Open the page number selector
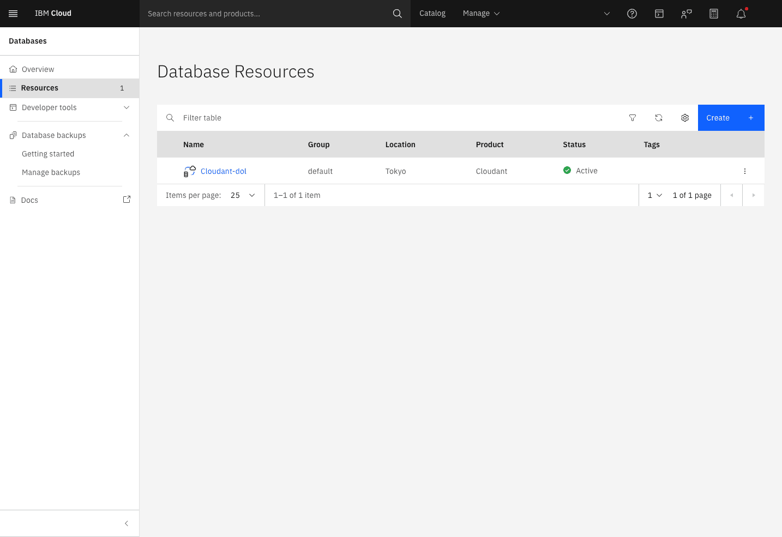 (655, 195)
